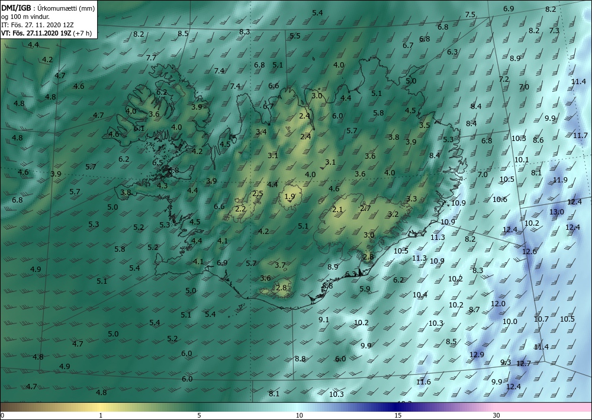Image resolution: width=592 pixels, height=420 pixels.
Task: Click the map value '10.0'
Action: (510, 322)
